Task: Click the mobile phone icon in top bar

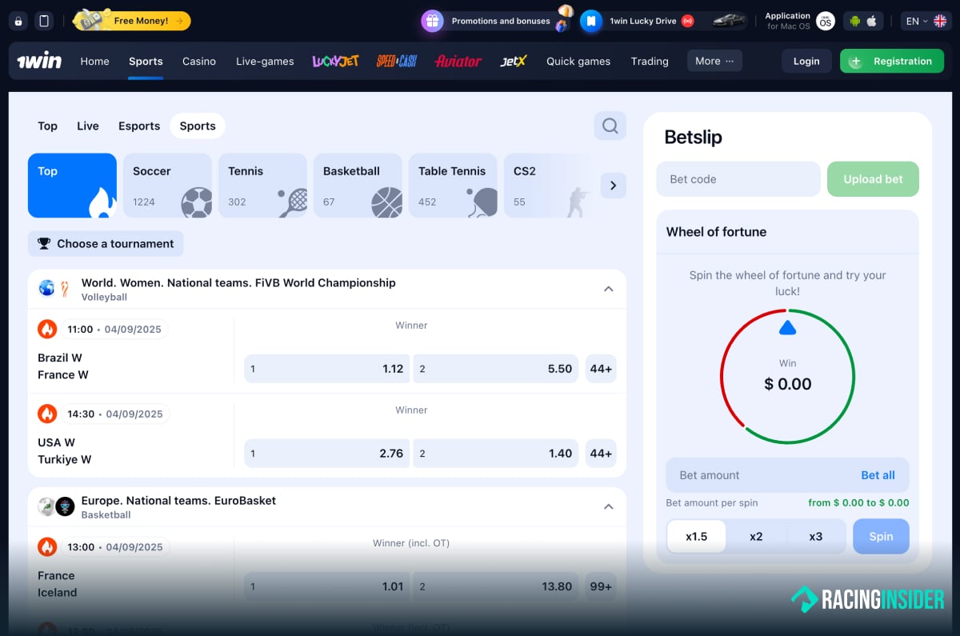Action: (x=45, y=21)
